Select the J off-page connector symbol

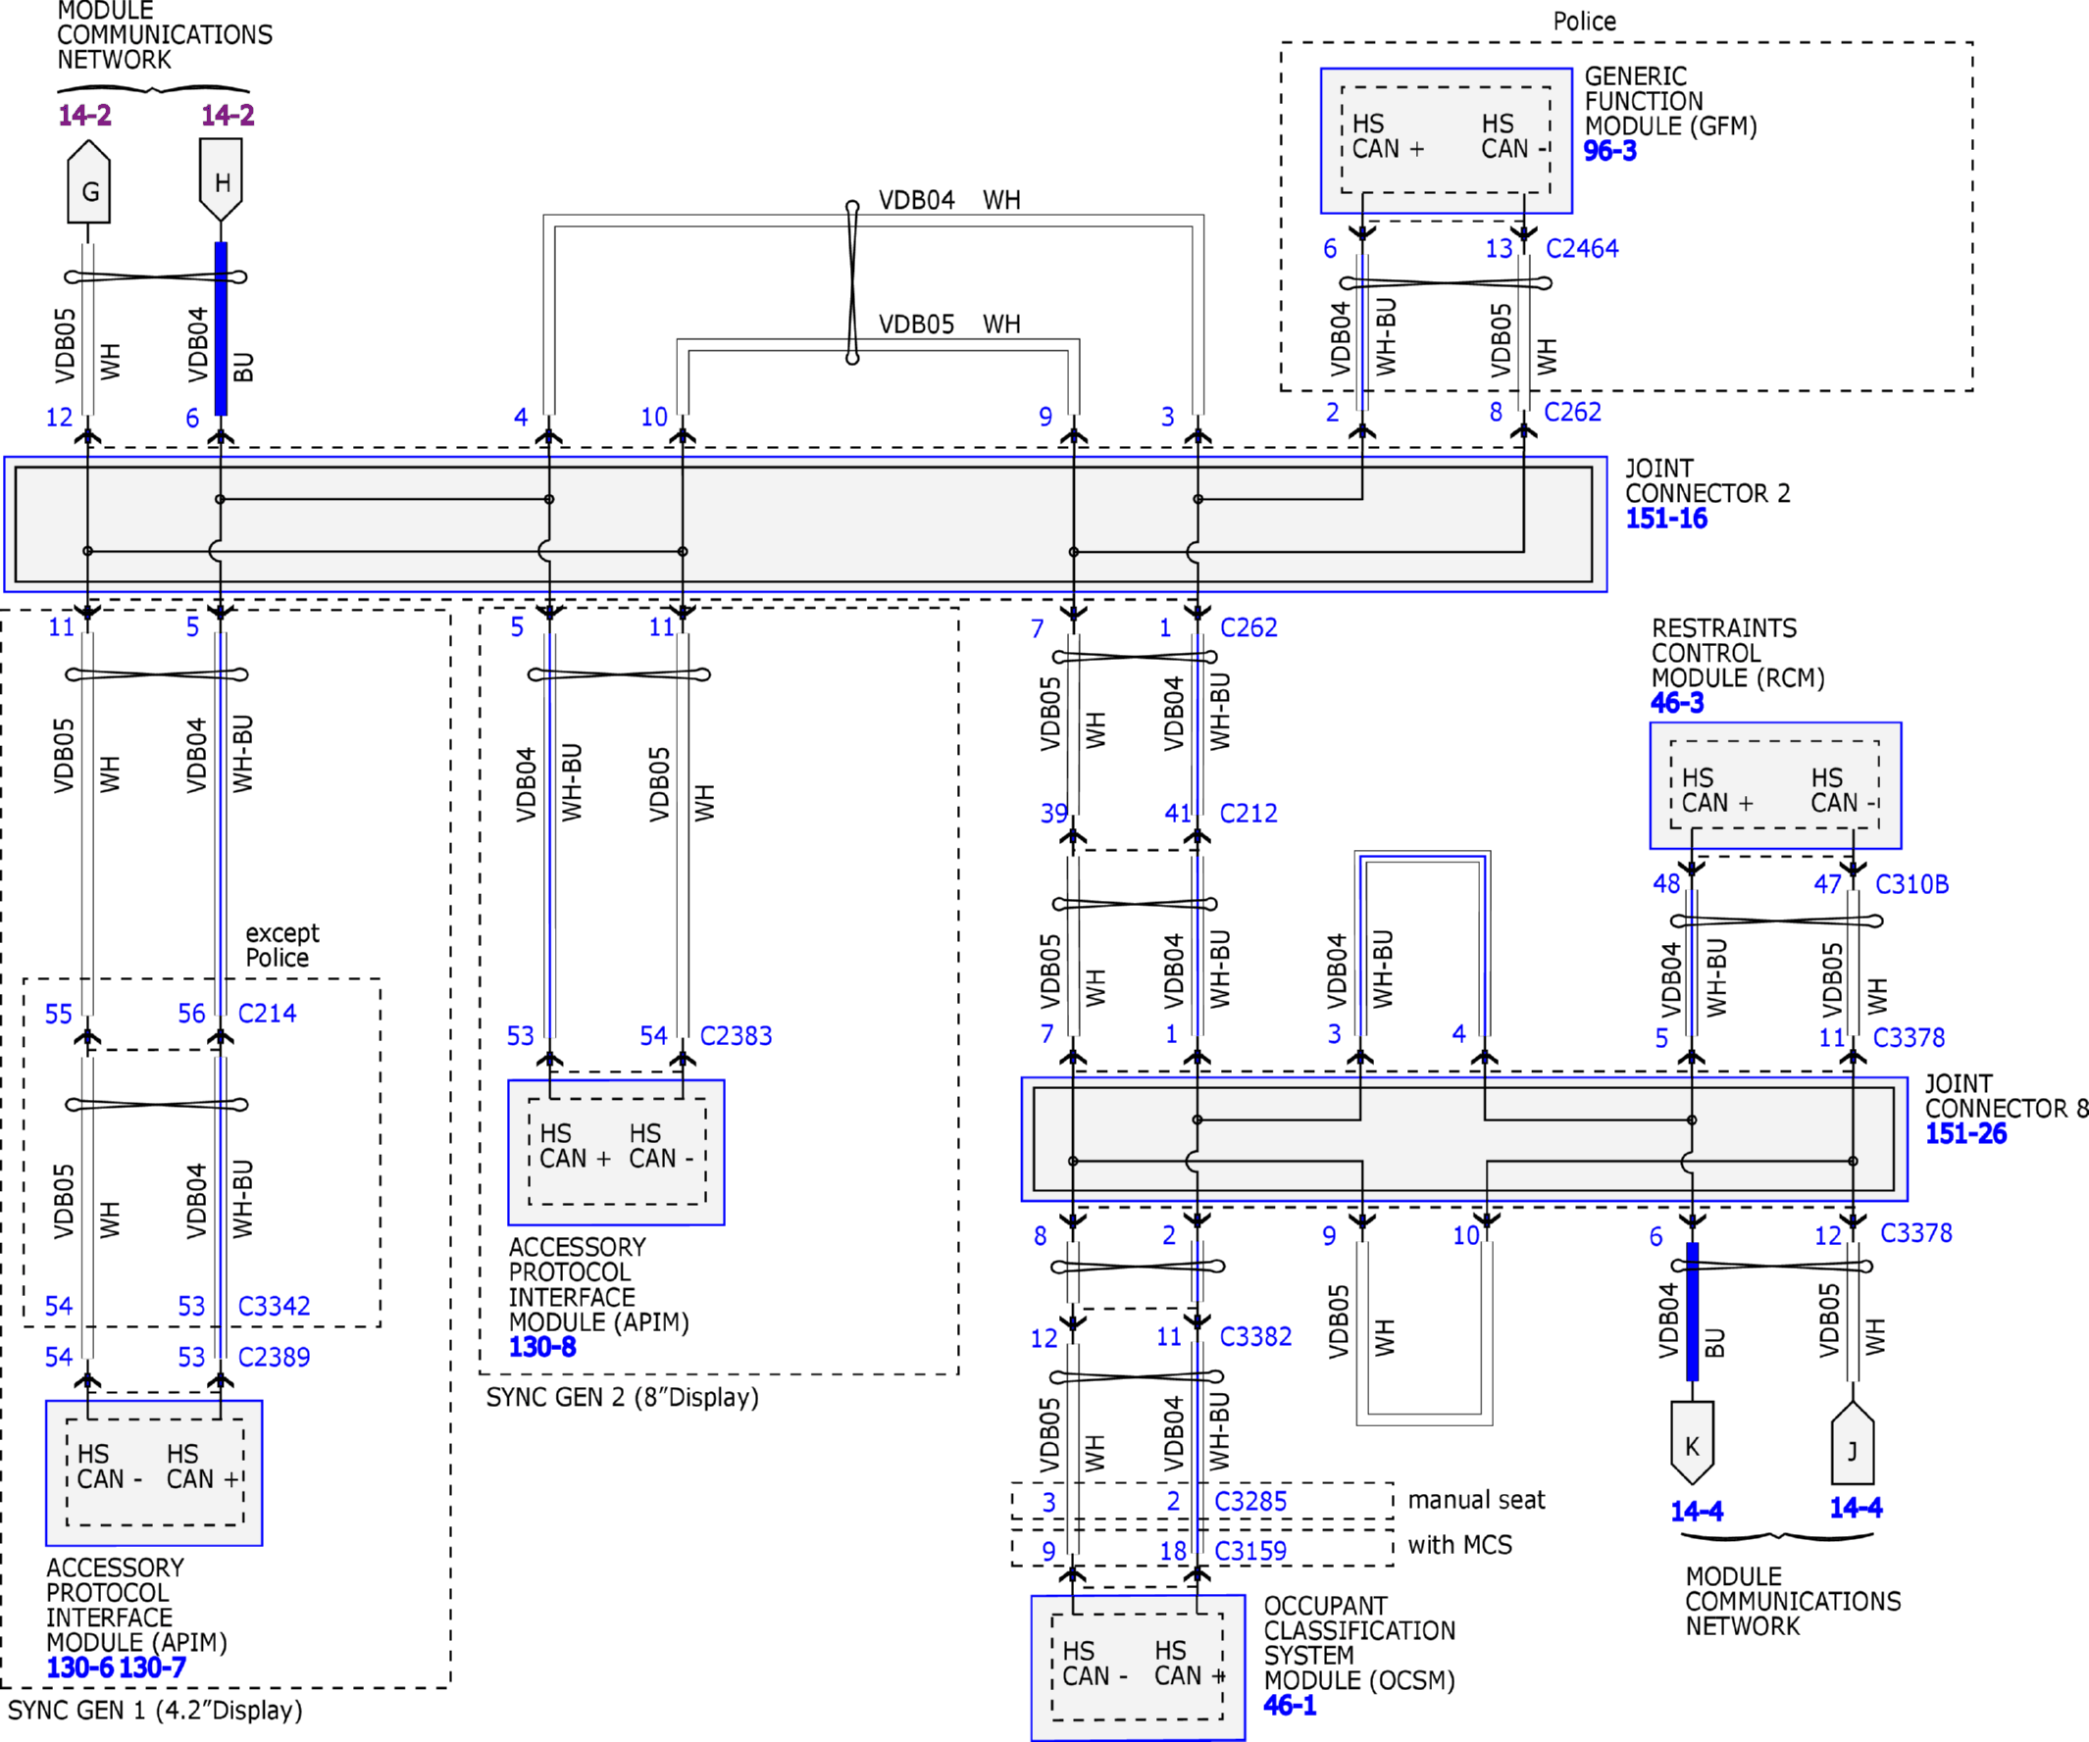1853,1443
